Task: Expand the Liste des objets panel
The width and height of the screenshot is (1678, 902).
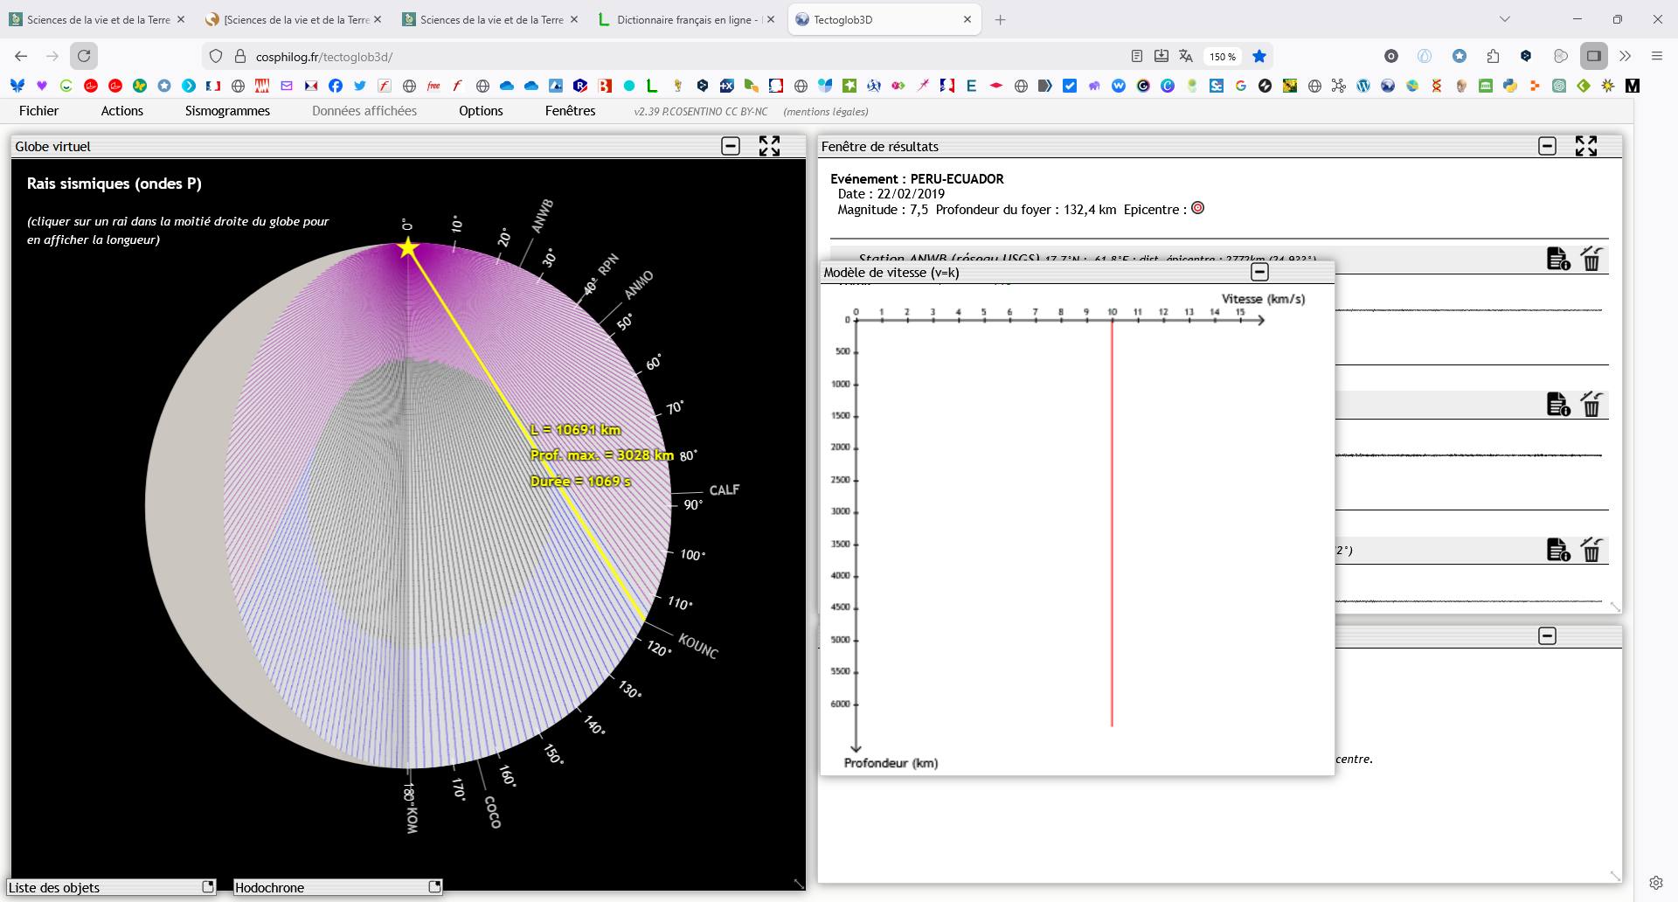Action: 208,886
